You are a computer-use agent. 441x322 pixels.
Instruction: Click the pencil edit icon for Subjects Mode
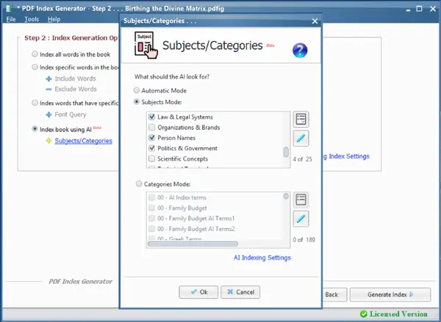[301, 138]
